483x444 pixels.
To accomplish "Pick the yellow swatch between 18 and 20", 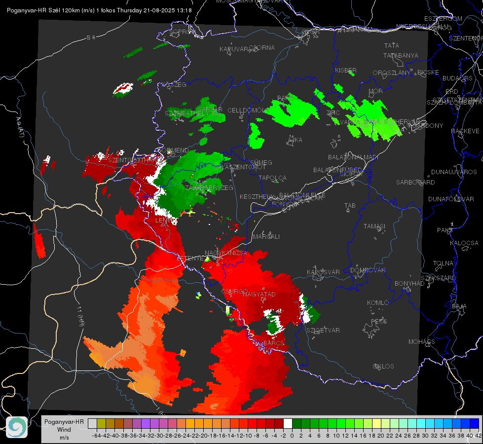I will click(377, 424).
